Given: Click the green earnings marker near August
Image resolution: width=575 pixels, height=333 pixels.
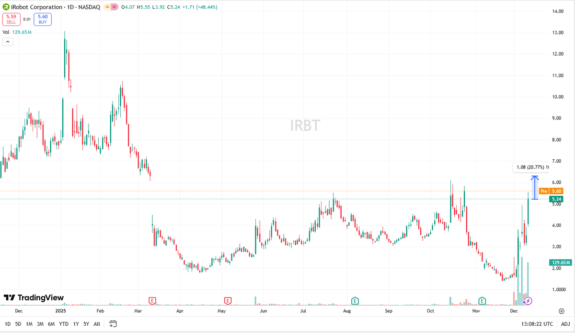Looking at the screenshot, I should tap(355, 301).
